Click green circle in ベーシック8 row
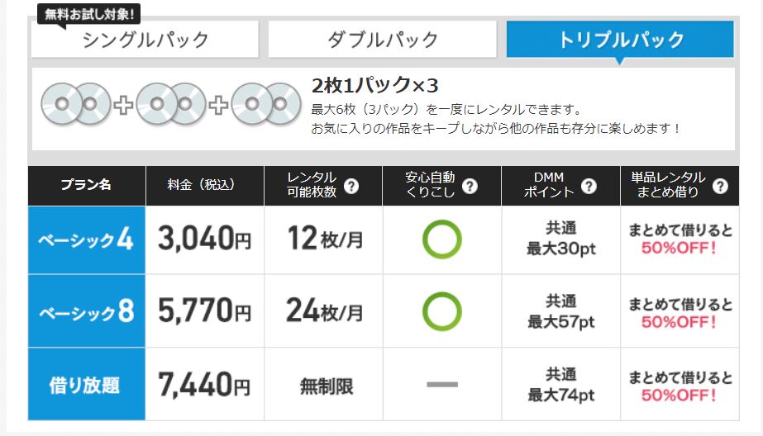This screenshot has height=436, width=763. 441,311
